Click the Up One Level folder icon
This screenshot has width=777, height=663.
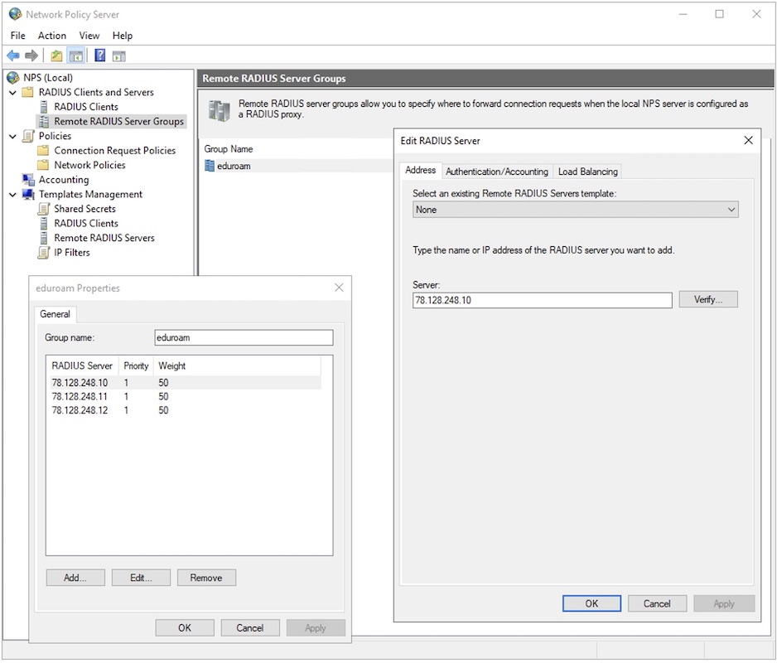[56, 56]
